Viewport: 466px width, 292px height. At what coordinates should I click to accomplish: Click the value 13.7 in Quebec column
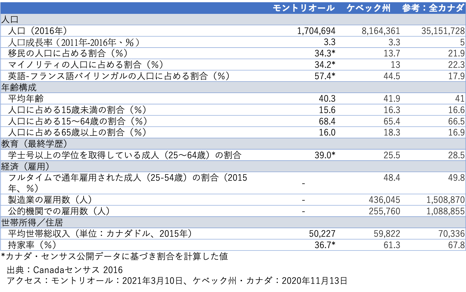pyautogui.click(x=392, y=53)
